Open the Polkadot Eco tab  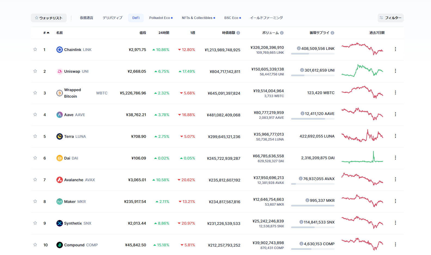point(161,18)
